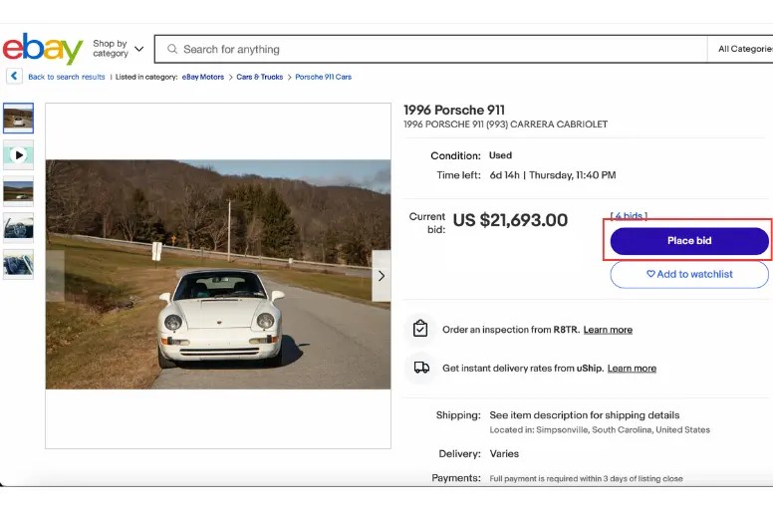This screenshot has height=510, width=773.
Task: Click the US $21,693.00 current bid text
Action: tap(510, 220)
